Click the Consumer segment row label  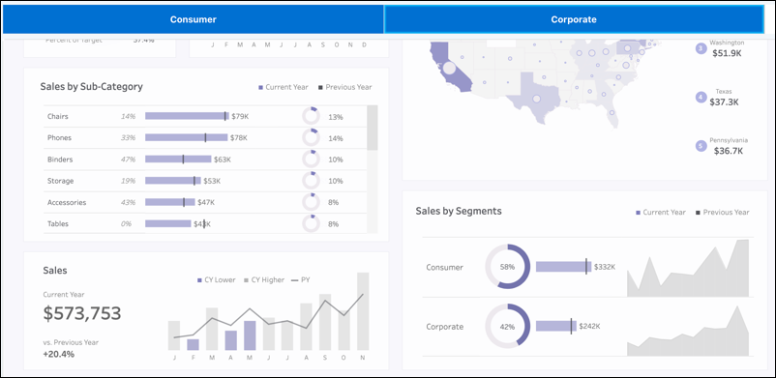tap(444, 268)
